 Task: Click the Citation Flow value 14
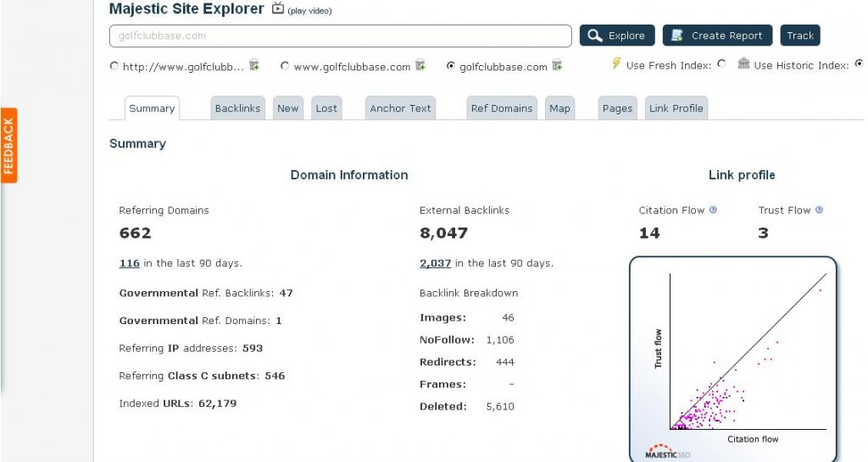(649, 233)
